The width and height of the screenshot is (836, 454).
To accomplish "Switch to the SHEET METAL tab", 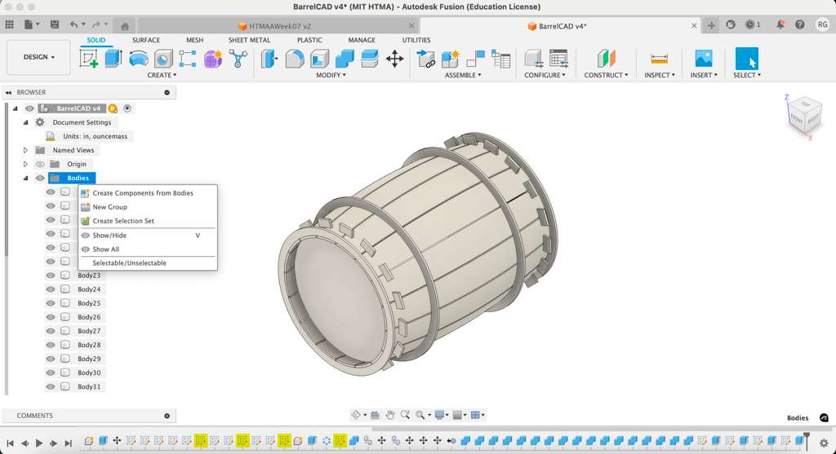I will [249, 40].
